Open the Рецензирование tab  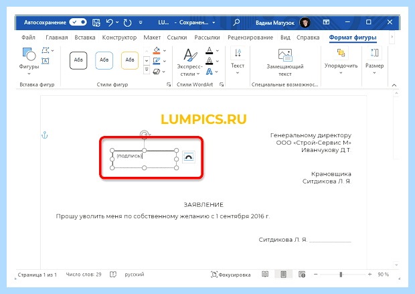[x=250, y=38]
